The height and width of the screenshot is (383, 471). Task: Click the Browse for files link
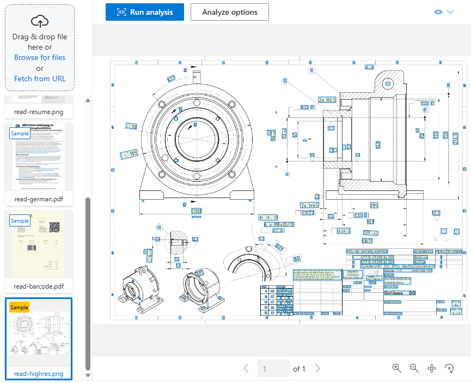point(39,57)
